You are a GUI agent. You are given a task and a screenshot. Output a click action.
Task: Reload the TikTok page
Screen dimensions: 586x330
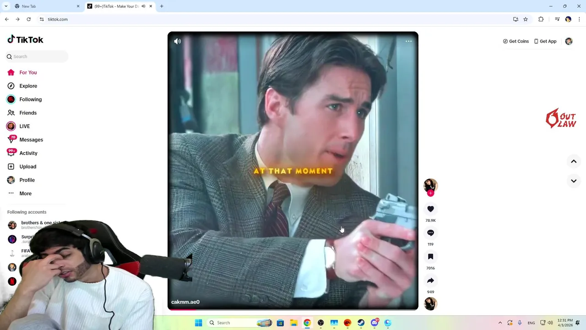28,19
